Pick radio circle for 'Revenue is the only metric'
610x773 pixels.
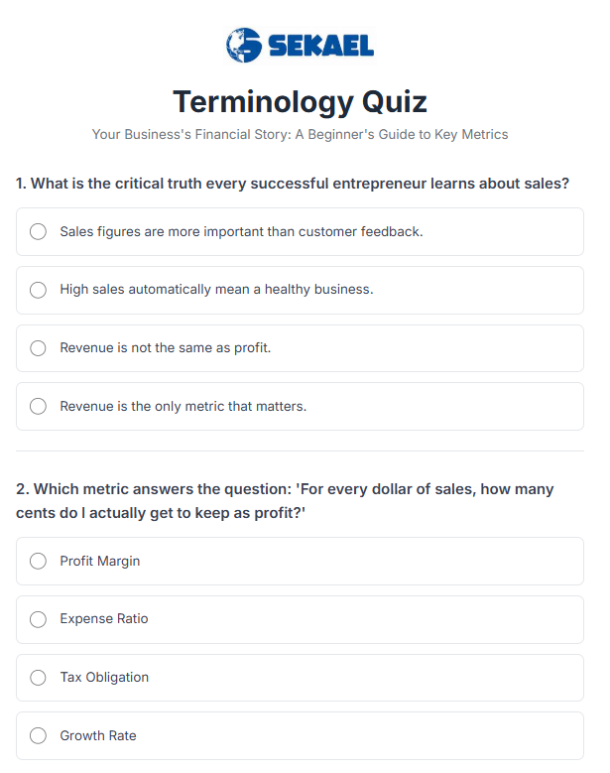39,407
